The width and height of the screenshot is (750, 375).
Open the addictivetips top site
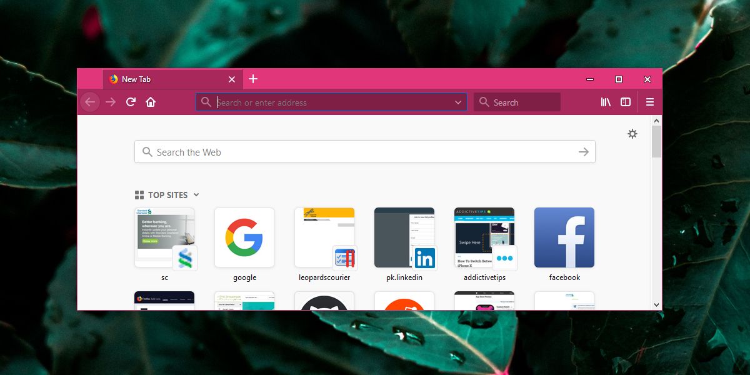coord(484,237)
